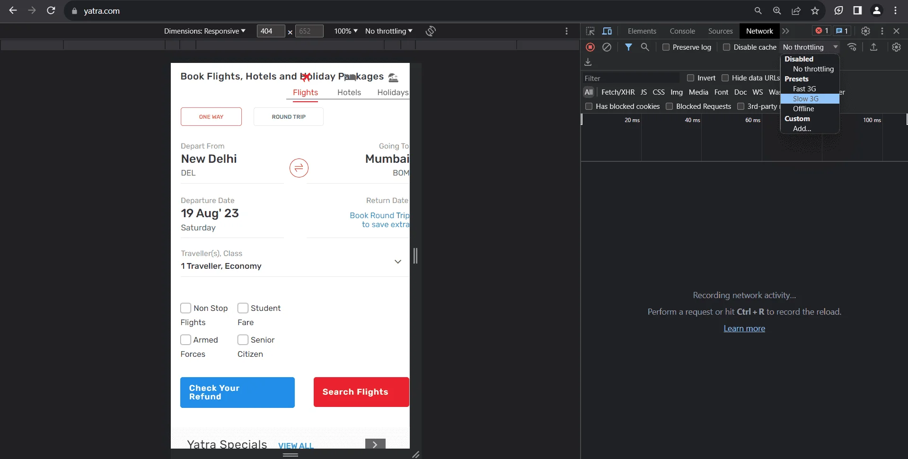The height and width of the screenshot is (459, 908).
Task: Enable Disable cache checkbox
Action: pos(726,47)
